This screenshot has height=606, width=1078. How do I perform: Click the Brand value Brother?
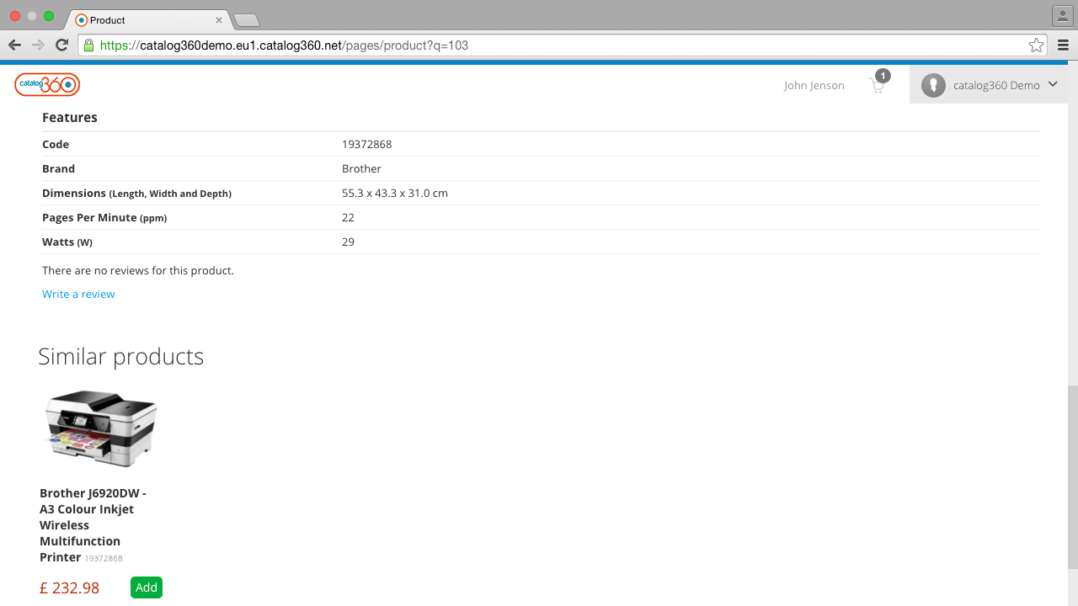click(361, 168)
